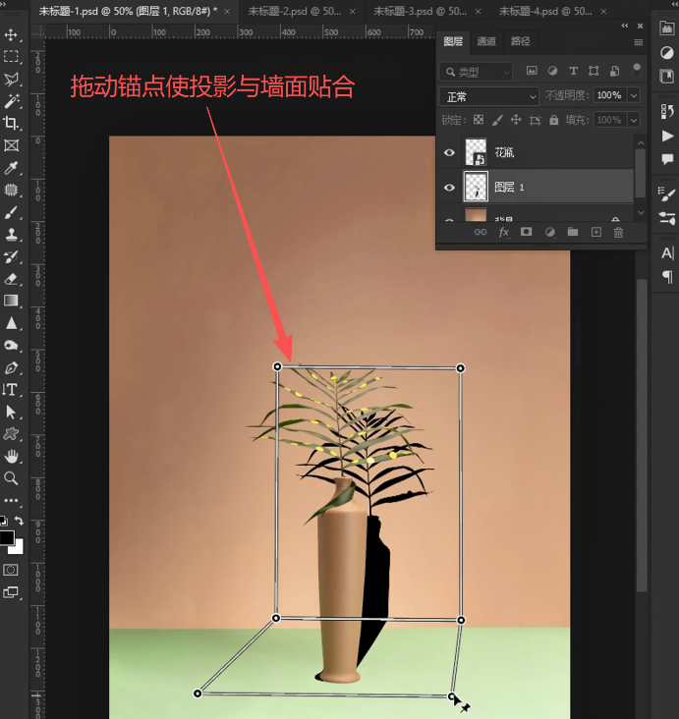Select the Clone Stamp tool
This screenshot has height=719, width=679.
coord(11,235)
